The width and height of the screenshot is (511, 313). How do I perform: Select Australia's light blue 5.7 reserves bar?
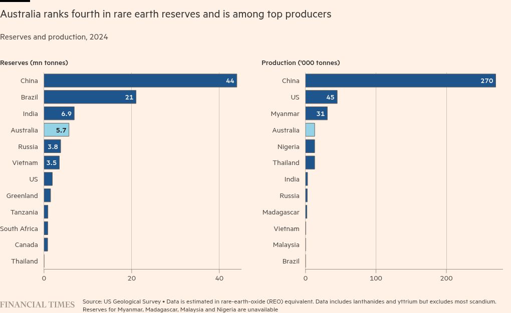[x=56, y=130]
